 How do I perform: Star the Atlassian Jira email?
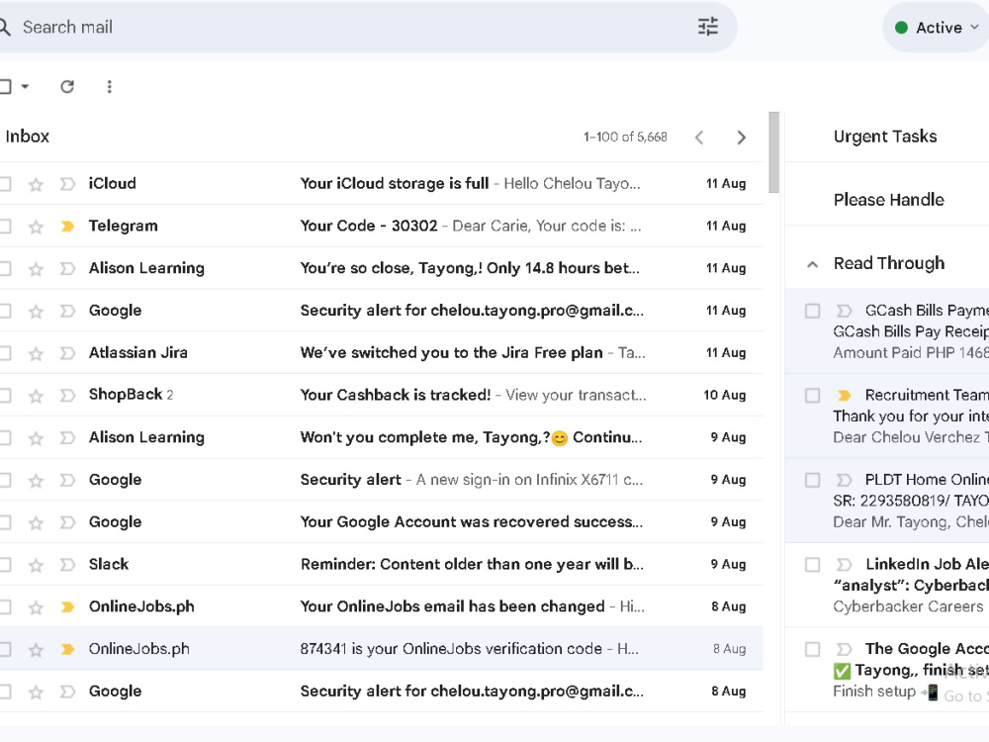pyautogui.click(x=36, y=353)
